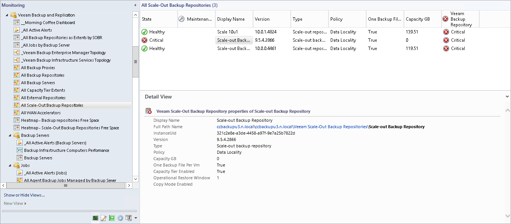Click the navigation tree vertical scrollbar thumb

point(135,62)
